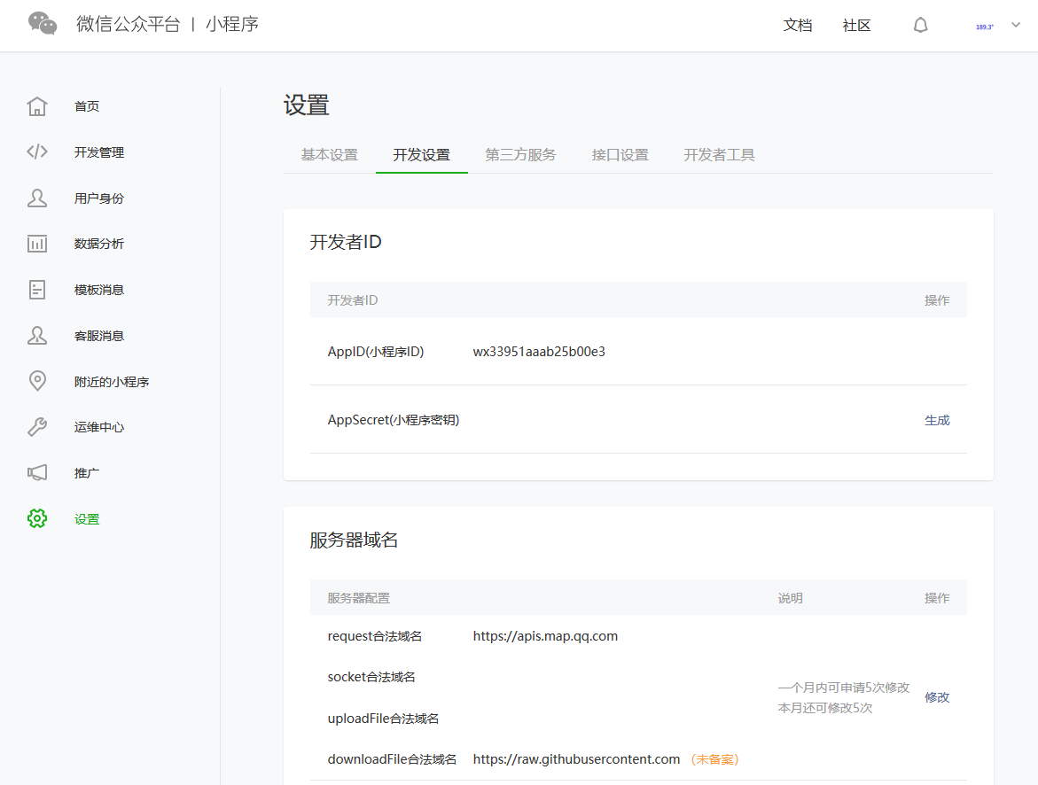This screenshot has width=1038, height=785.
Task: Click the document icon for 模板消息
Action: (x=37, y=290)
